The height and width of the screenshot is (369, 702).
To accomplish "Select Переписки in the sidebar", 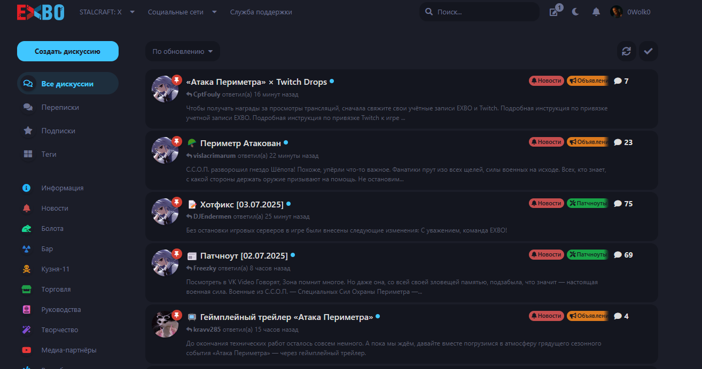I will click(60, 107).
